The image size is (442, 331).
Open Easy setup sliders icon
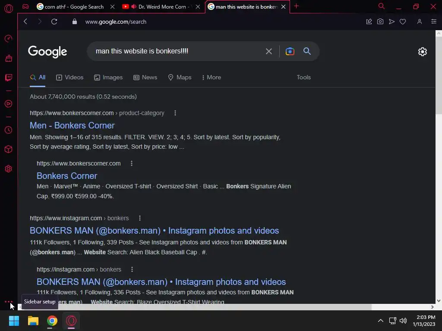433,22
